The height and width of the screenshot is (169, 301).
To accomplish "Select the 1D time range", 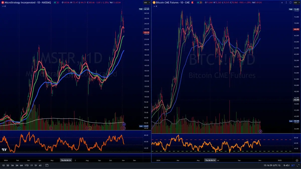I will tap(4, 165).
